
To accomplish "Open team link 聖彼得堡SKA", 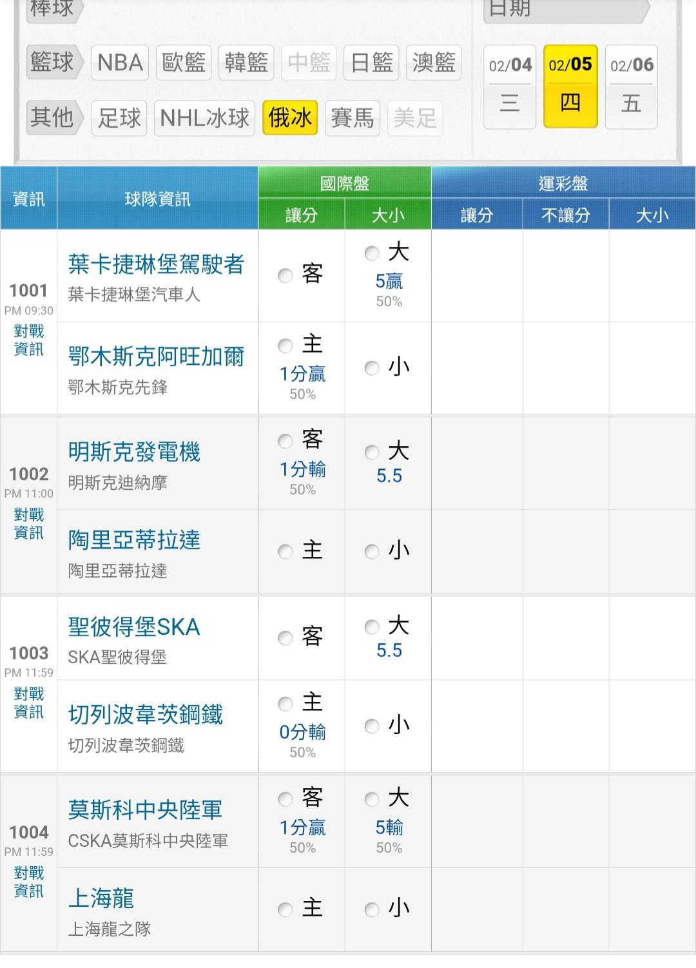I will (134, 627).
